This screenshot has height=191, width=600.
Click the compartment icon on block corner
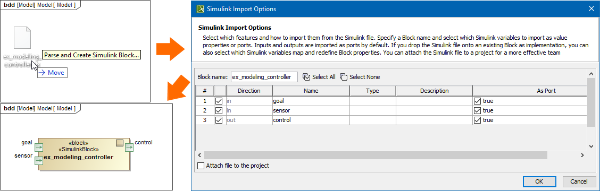(x=120, y=143)
